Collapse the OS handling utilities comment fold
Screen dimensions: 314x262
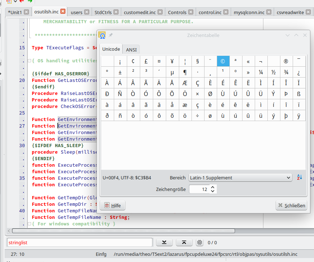(29, 61)
